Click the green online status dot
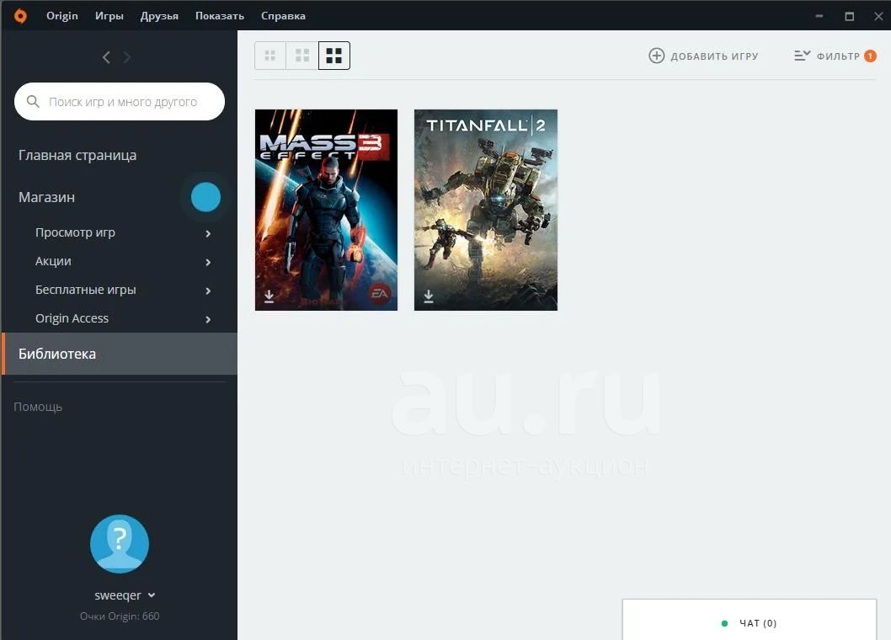This screenshot has height=640, width=891. pyautogui.click(x=724, y=623)
